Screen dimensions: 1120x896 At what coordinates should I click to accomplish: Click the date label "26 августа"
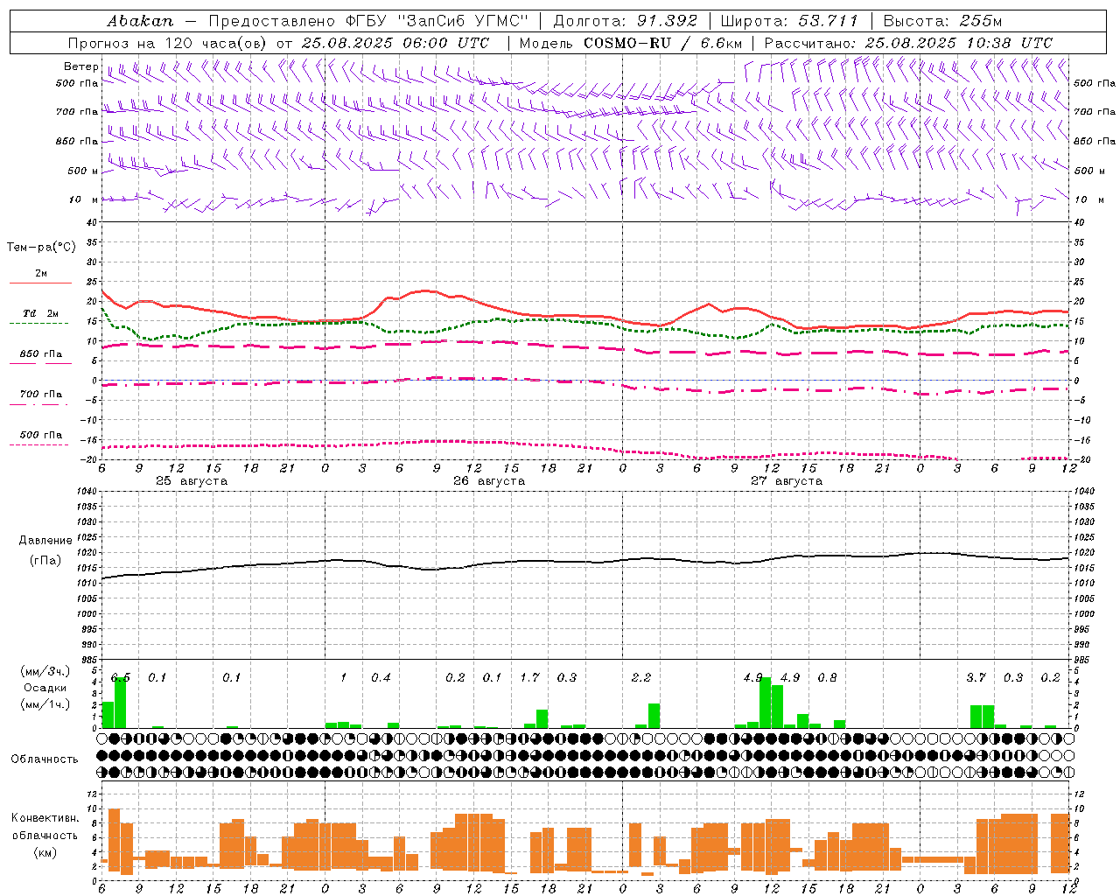489,481
